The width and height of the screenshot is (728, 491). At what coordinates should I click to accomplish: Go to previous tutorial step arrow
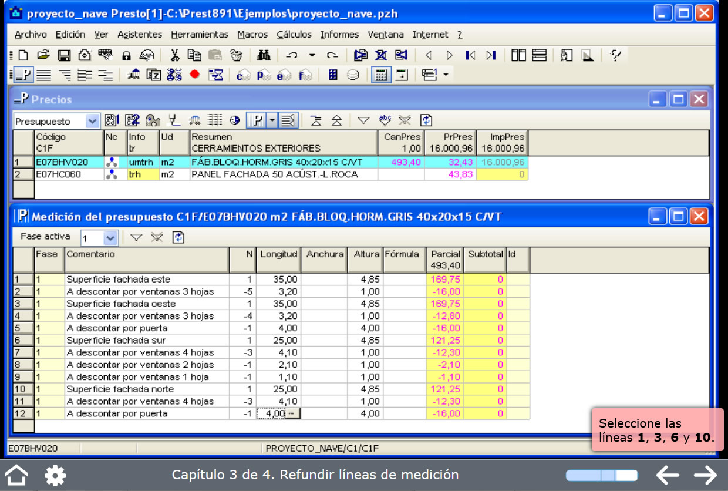pyautogui.click(x=668, y=475)
